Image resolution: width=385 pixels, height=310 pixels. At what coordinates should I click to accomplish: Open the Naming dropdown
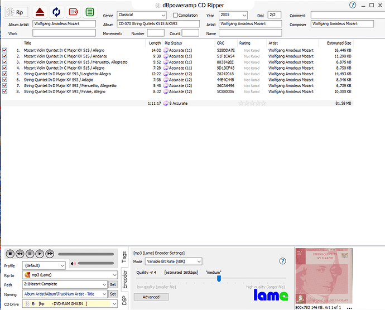point(65,294)
